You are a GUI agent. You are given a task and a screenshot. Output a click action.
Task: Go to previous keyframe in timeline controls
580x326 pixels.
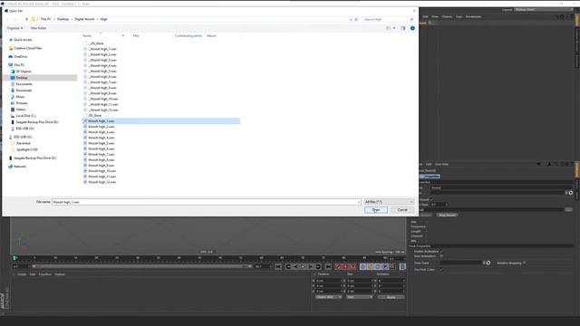pyautogui.click(x=288, y=266)
